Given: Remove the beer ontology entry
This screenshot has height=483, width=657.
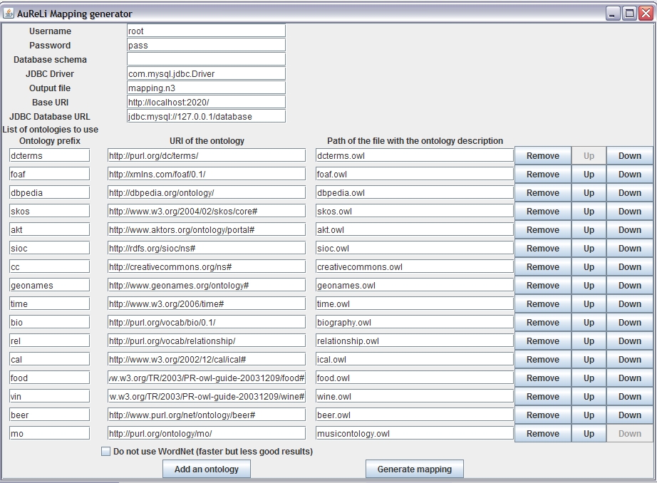Looking at the screenshot, I should [542, 415].
